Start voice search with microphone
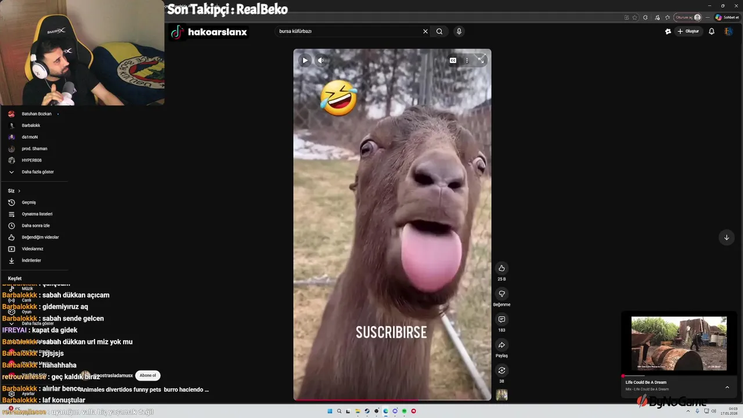Viewport: 743px width, 418px height. coord(459,31)
